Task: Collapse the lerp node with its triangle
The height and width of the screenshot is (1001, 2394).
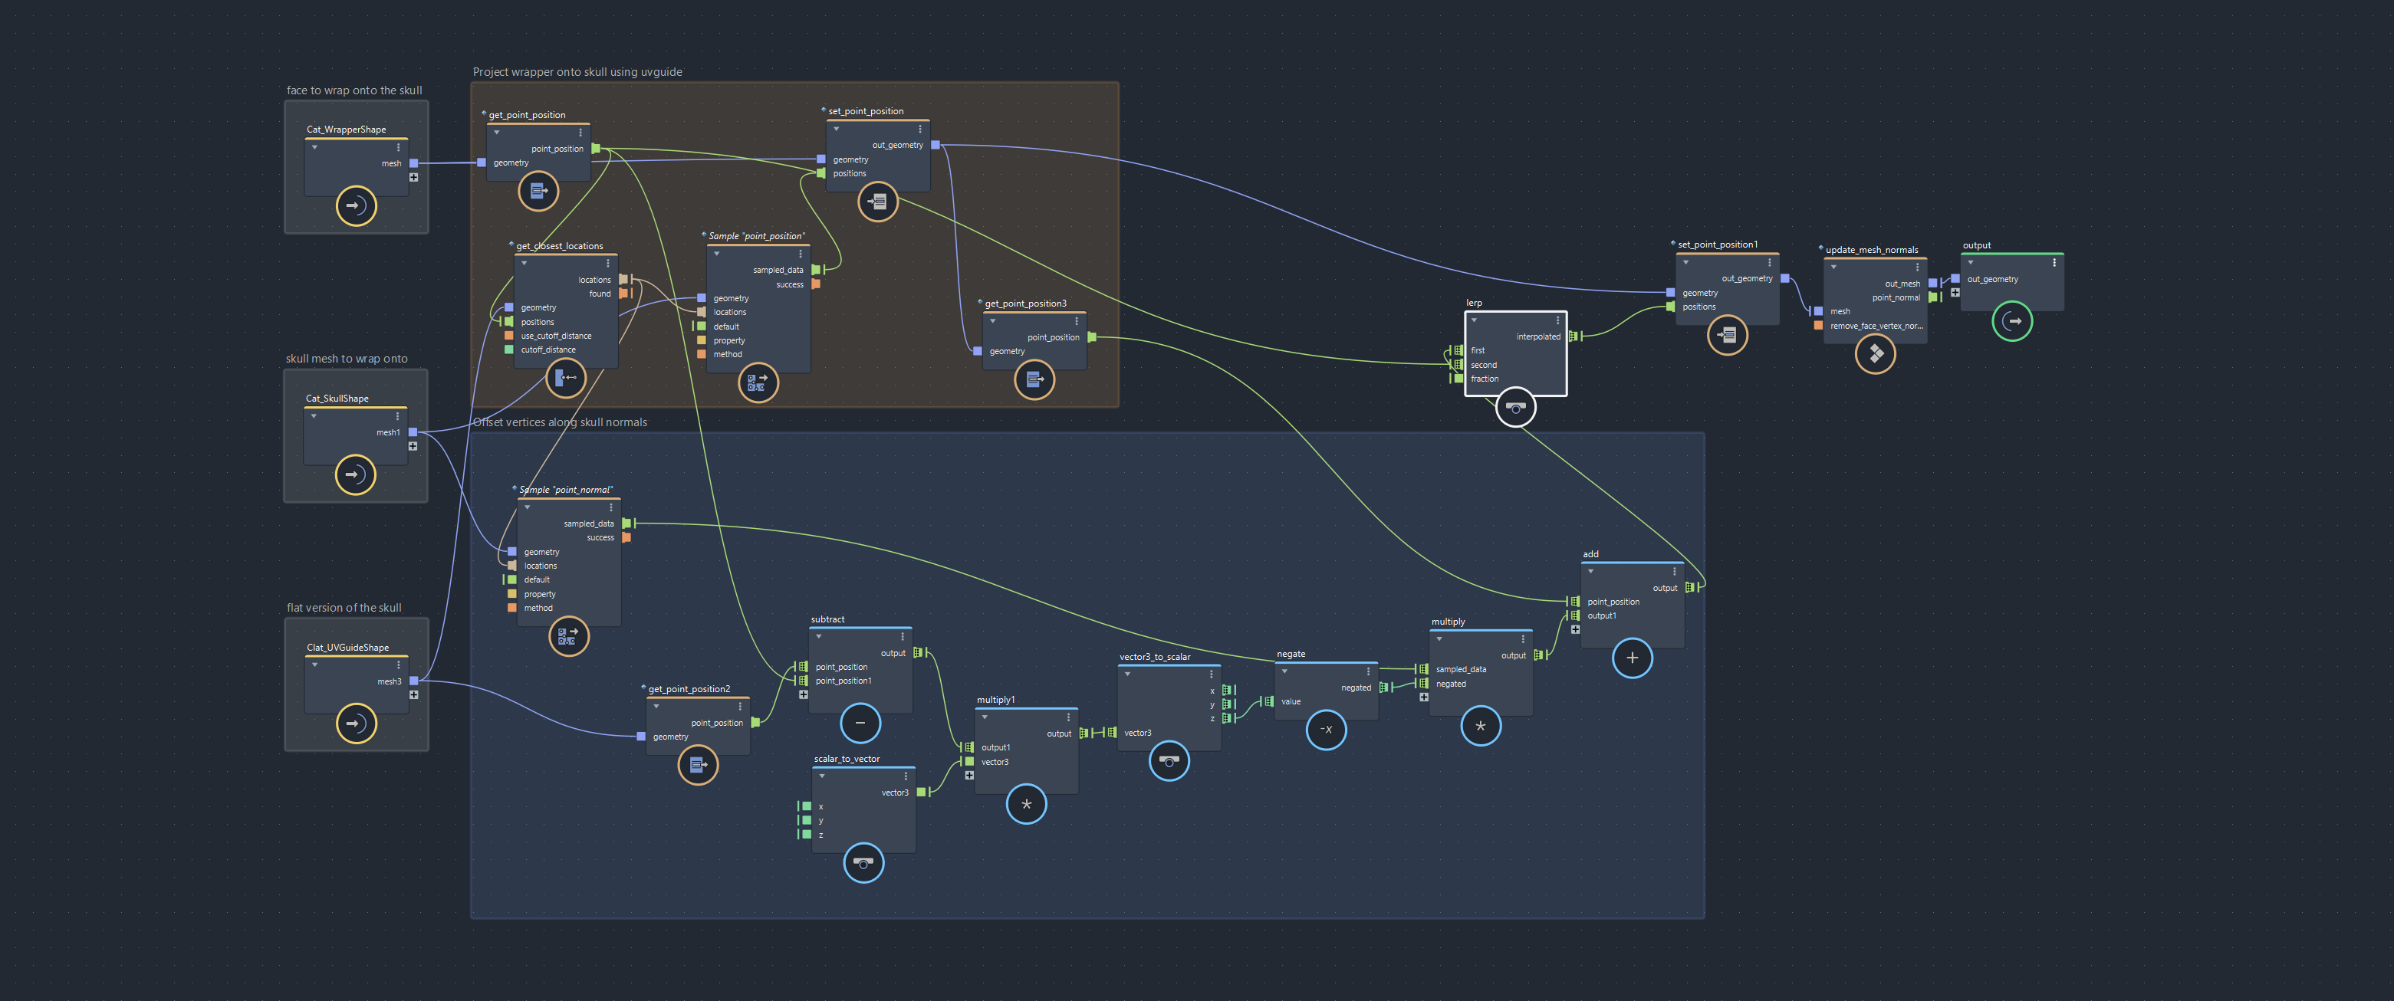Action: tap(1474, 320)
